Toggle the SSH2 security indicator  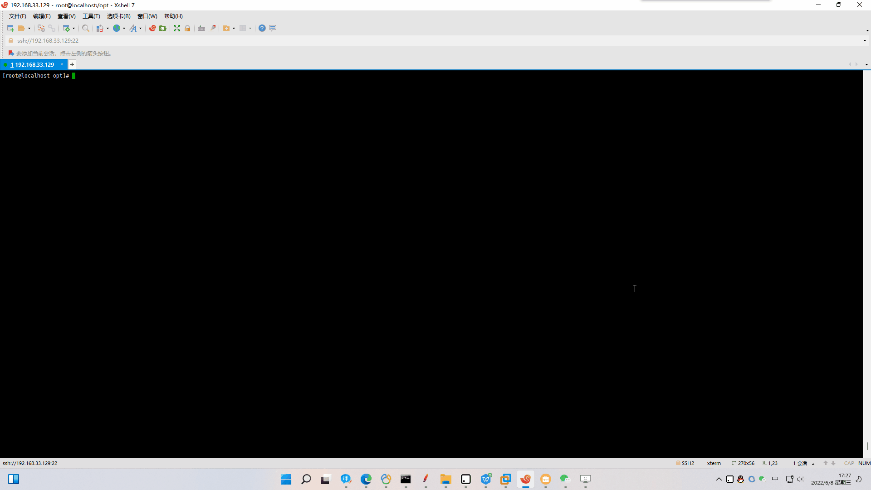click(x=686, y=463)
